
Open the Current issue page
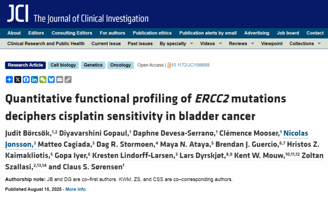tap(106, 44)
